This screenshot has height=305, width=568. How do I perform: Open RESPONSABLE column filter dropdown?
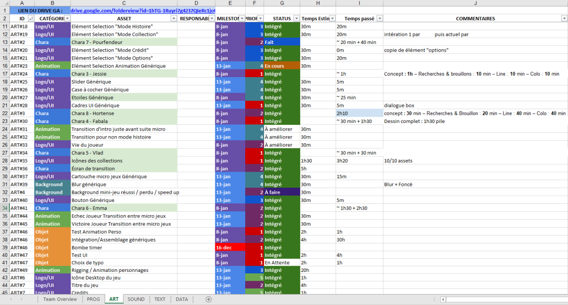211,18
